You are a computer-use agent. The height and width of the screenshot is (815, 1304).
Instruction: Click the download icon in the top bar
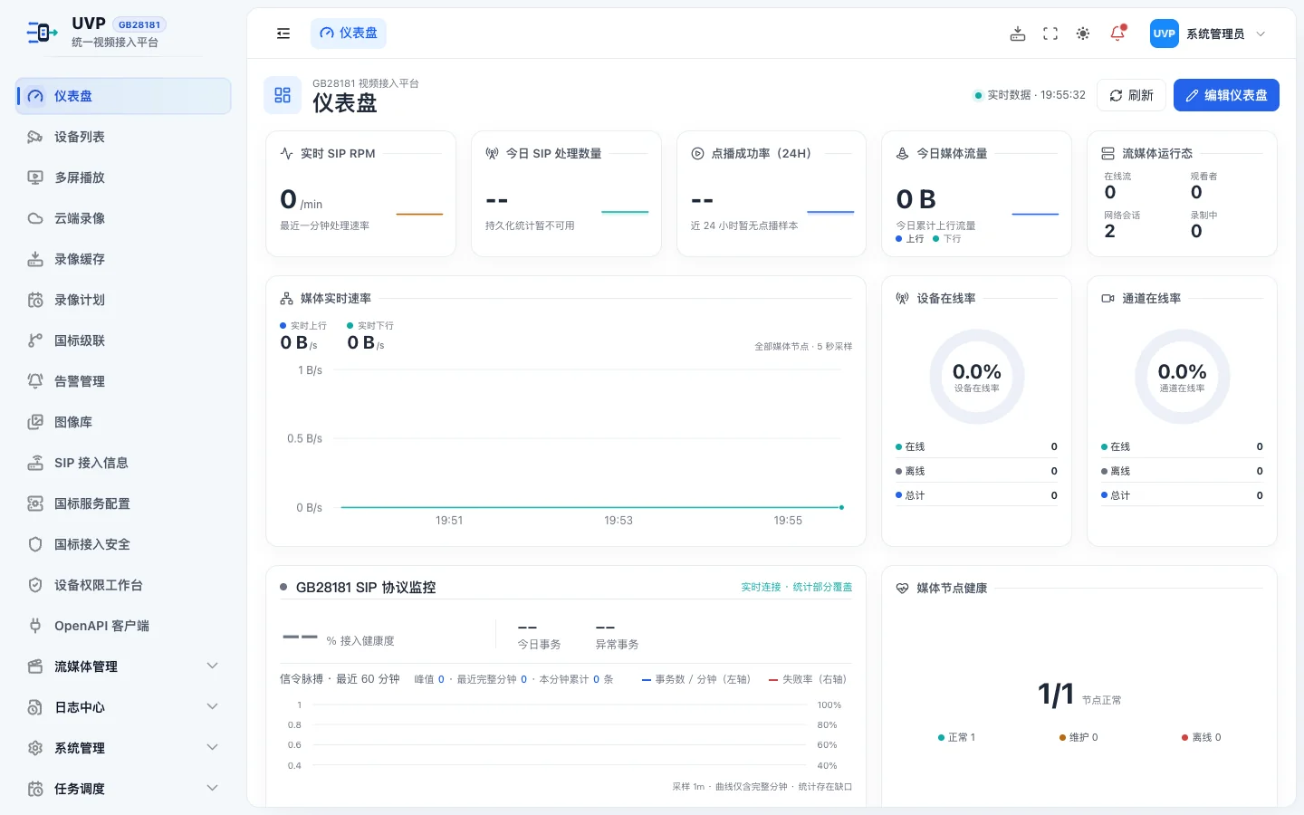click(1018, 34)
